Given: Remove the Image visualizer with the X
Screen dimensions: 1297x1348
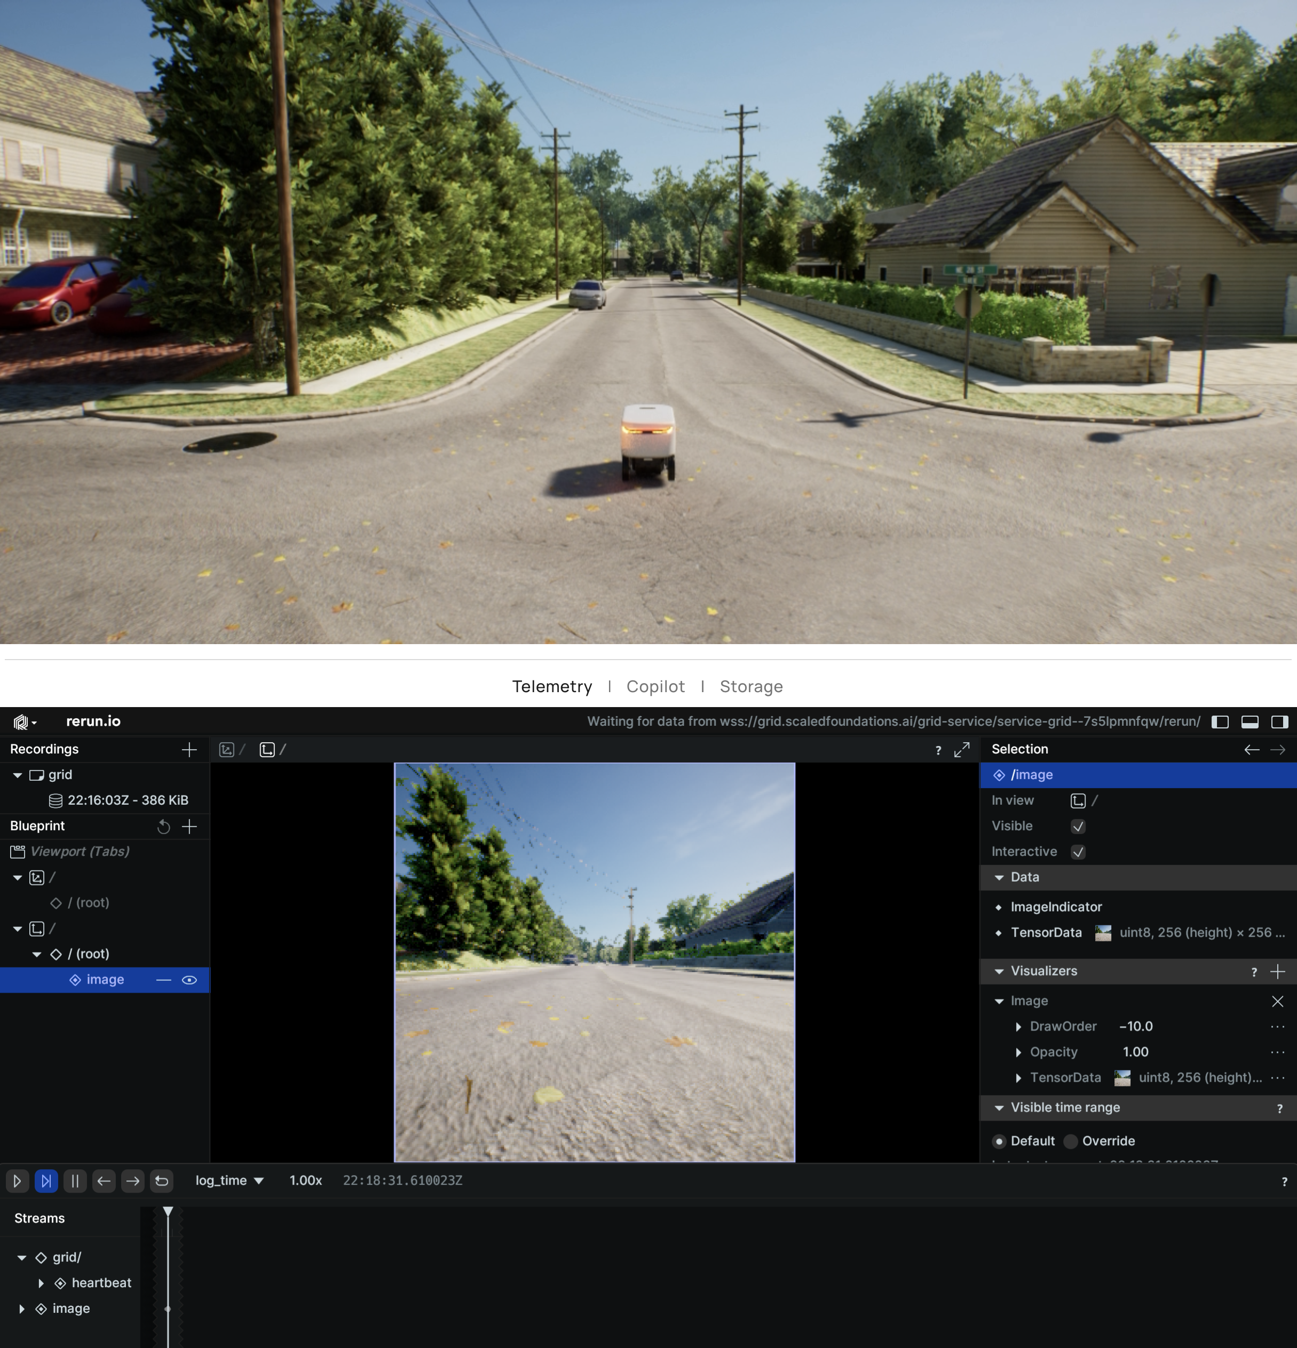Looking at the screenshot, I should click(1277, 1001).
